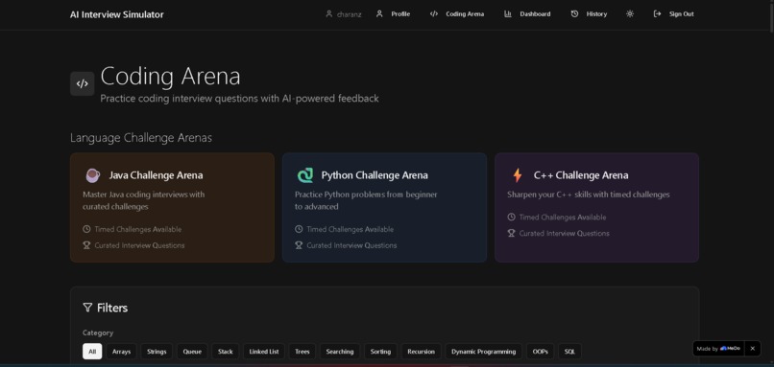The width and height of the screenshot is (774, 367).
Task: Click the Sign Out arrow icon
Action: tap(657, 13)
